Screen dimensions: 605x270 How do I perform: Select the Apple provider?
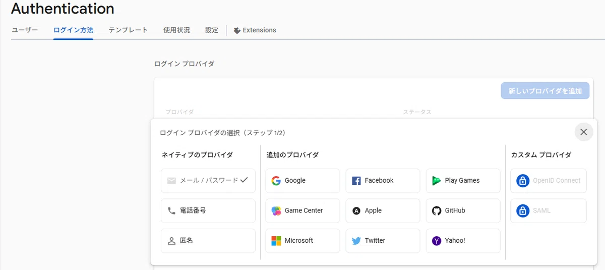[x=383, y=211]
